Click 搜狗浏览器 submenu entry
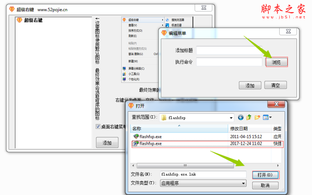Screen dimensions: 312x195 click(178, 20)
